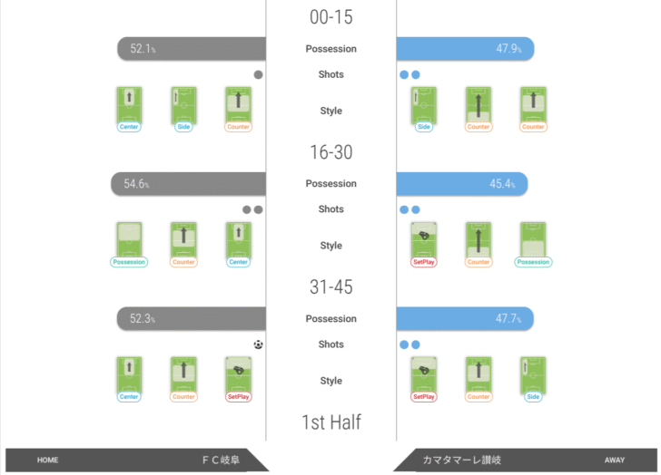Click the 45.4% away possession bar

click(x=461, y=184)
